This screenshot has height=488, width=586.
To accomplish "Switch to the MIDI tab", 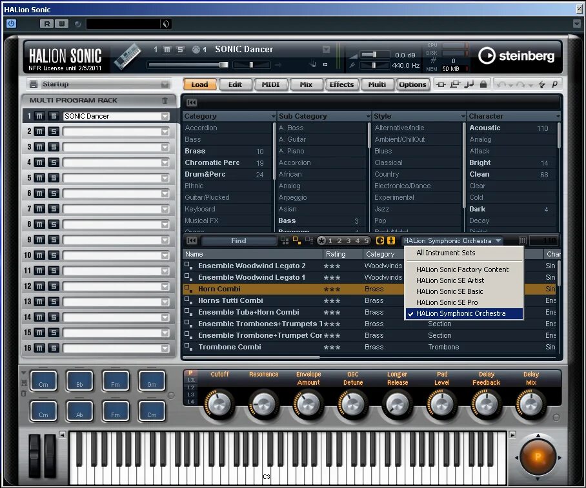I will pyautogui.click(x=270, y=84).
